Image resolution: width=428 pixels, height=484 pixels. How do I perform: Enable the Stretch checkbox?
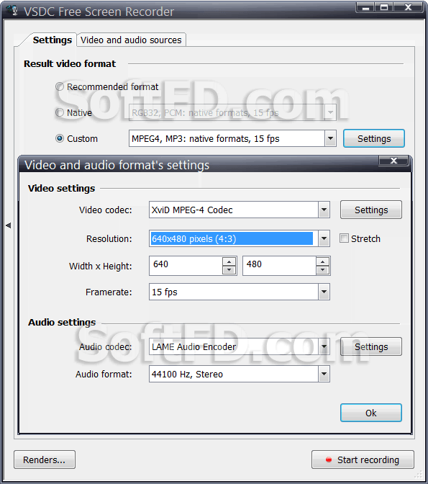(344, 238)
